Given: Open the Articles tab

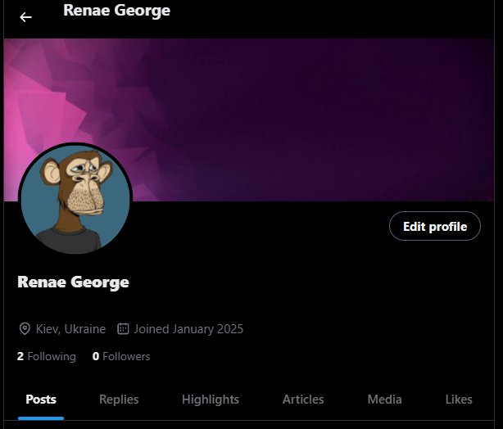Looking at the screenshot, I should [303, 400].
